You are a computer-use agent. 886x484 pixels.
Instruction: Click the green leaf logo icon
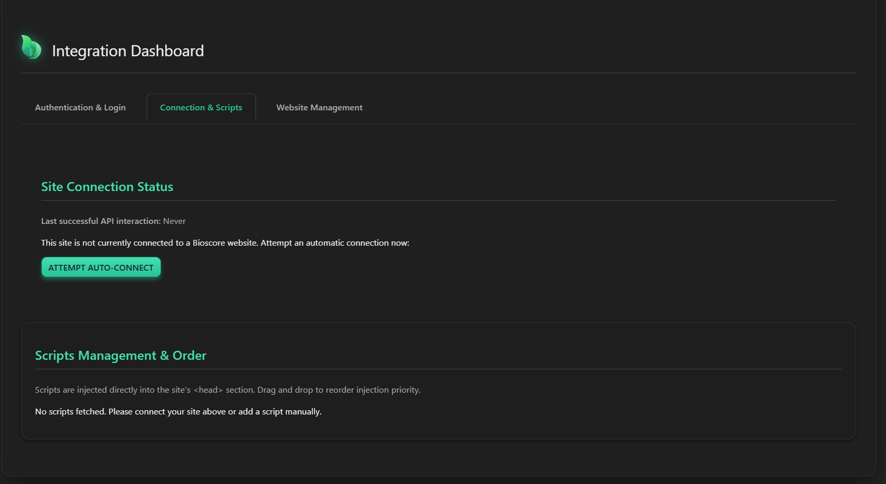[31, 48]
